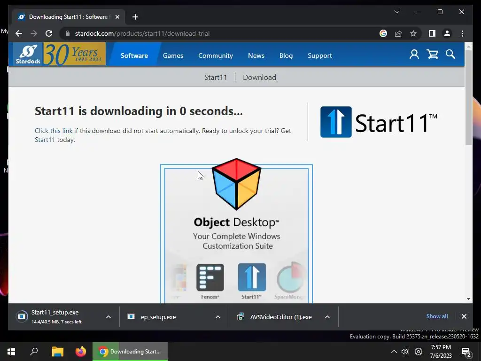481x361 pixels.
Task: Open the Games menu
Action: [x=173, y=55]
